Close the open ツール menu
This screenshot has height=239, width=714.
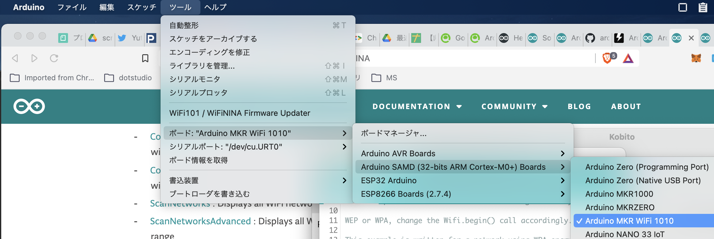(180, 7)
